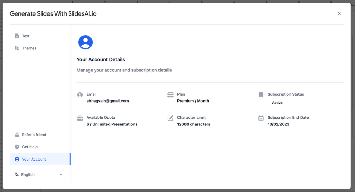Click the Character Limit label
The image size is (355, 192).
191,117
